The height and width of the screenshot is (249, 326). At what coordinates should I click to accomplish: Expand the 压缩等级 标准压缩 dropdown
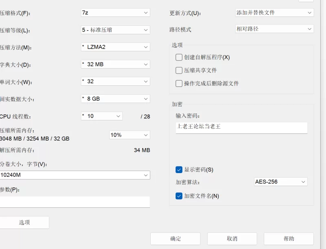[115, 30]
